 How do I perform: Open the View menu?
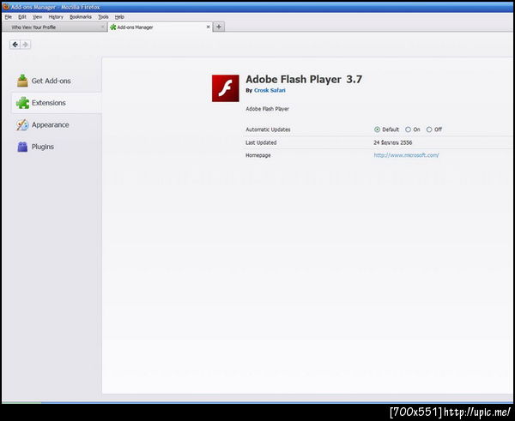pyautogui.click(x=37, y=17)
